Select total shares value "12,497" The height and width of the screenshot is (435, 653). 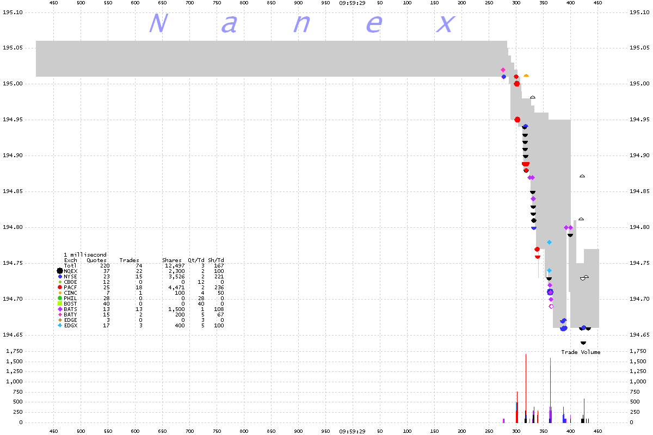(x=174, y=265)
